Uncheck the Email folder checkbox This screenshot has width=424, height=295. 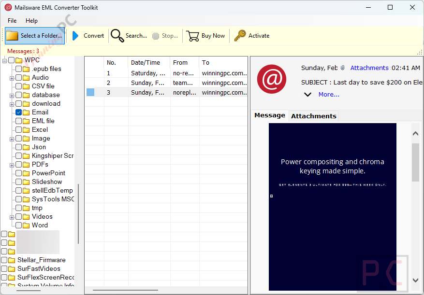point(19,112)
